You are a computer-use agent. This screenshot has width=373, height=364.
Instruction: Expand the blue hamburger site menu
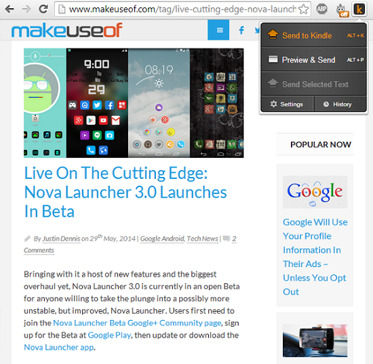tap(218, 30)
